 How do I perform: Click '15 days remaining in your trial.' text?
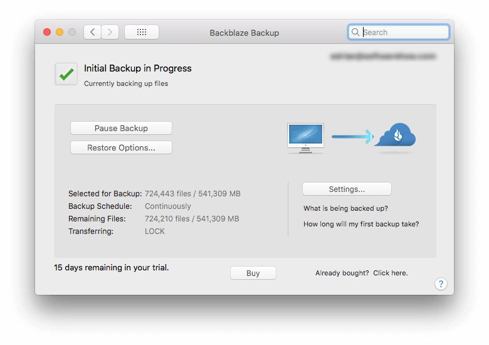[x=112, y=268]
